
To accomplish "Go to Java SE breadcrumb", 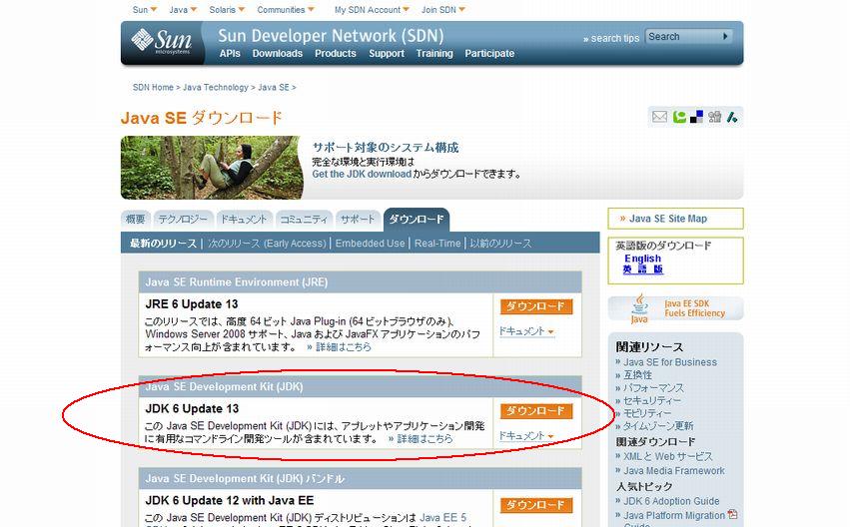I will pos(274,87).
